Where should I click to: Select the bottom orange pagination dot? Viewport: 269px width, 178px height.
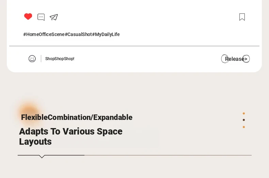point(244,127)
